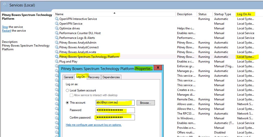Image resolution: width=263 pixels, height=137 pixels.
Task: Select the Optimize drives service
Action: click(x=155, y=28)
